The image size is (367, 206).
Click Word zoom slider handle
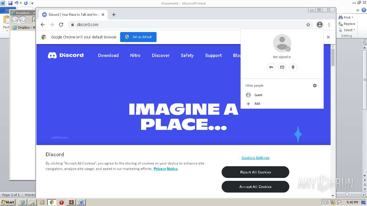347,195
